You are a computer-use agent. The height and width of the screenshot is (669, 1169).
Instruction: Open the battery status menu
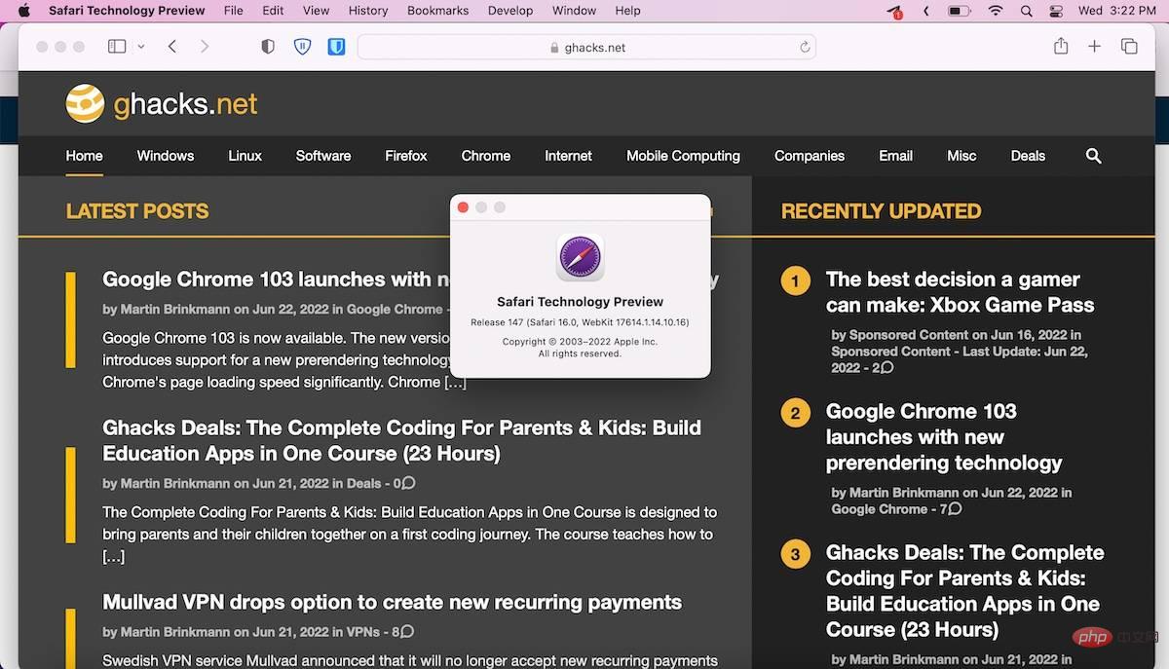[959, 11]
